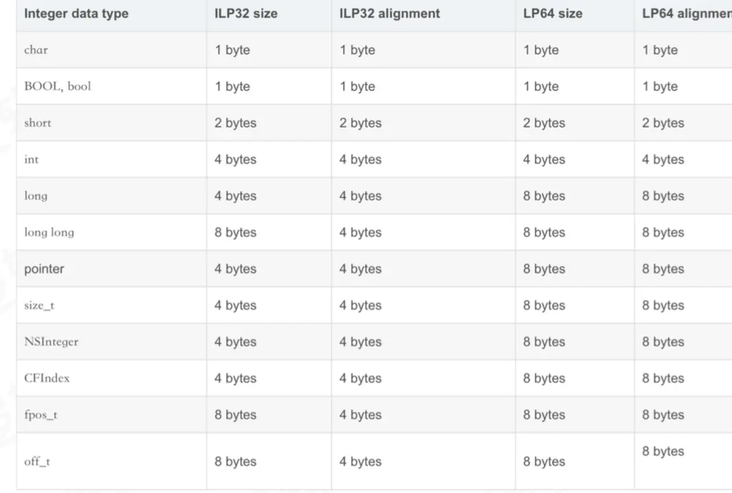Select ILP32 size value for fpos_t
The width and height of the screenshot is (732, 493).
[x=236, y=414]
